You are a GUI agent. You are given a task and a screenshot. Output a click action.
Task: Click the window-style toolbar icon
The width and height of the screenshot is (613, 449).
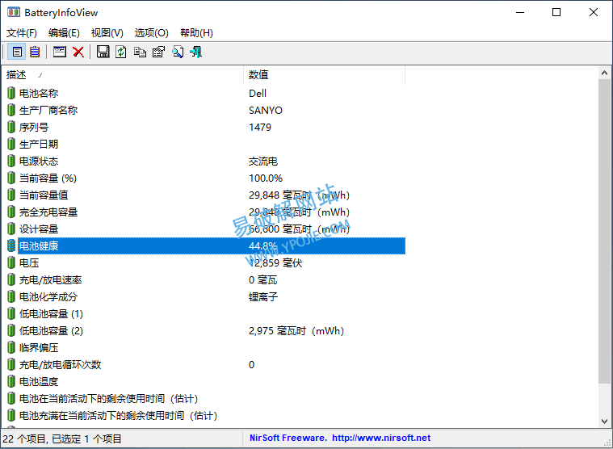coord(60,52)
